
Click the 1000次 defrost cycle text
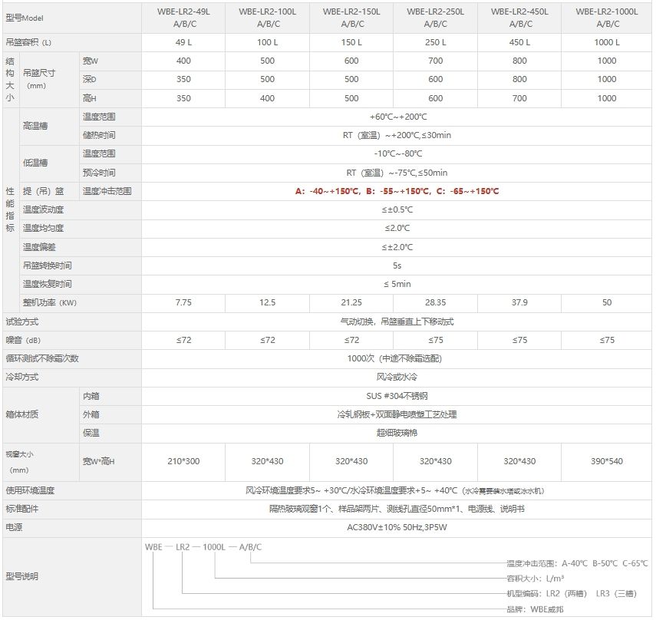coord(397,358)
